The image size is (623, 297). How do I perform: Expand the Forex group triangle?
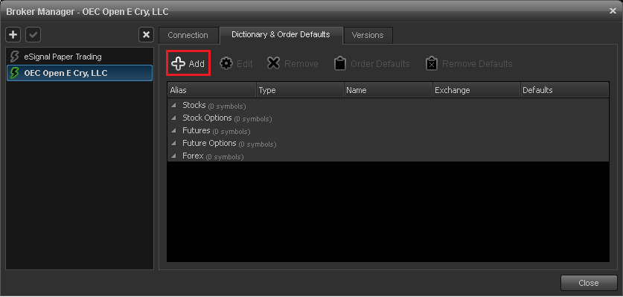(173, 156)
